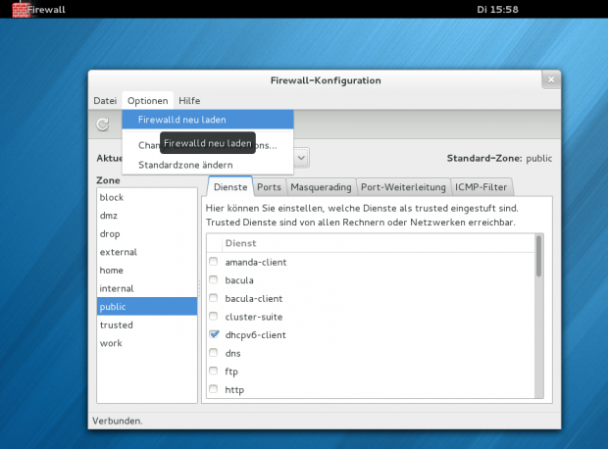Switch to the Ports tab
Image resolution: width=608 pixels, height=449 pixels.
coord(269,187)
